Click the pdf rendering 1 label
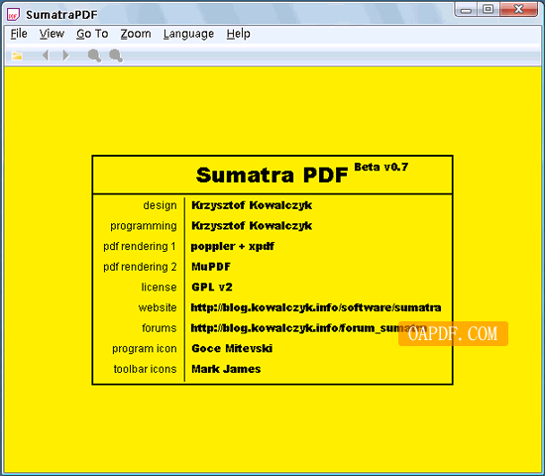The height and width of the screenshot is (476, 545). [x=140, y=246]
